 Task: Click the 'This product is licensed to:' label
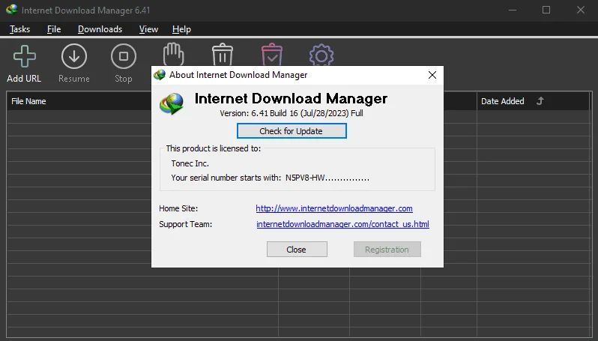pos(213,148)
